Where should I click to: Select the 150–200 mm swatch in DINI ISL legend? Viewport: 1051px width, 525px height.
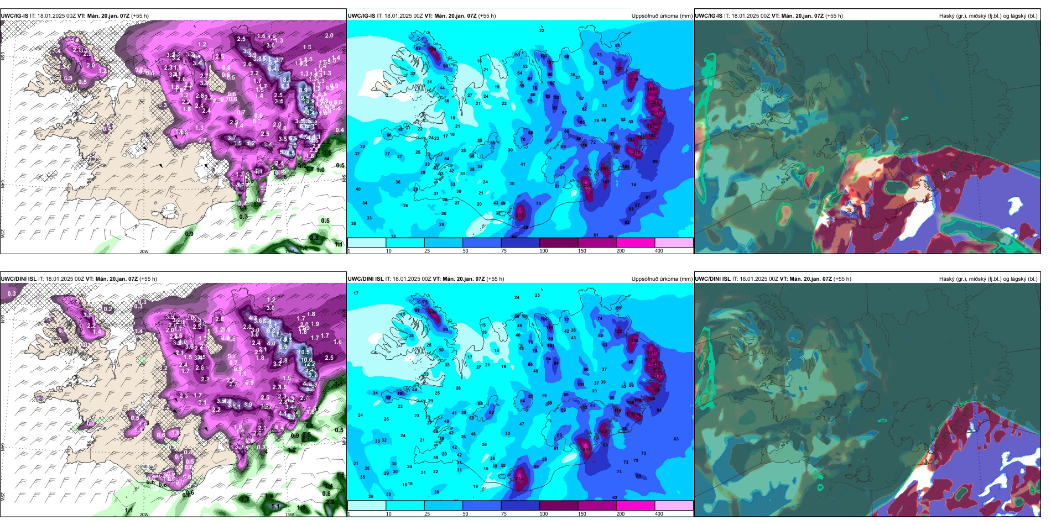coord(597,506)
